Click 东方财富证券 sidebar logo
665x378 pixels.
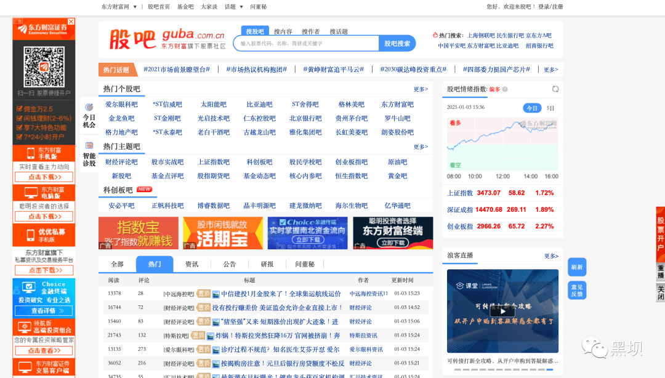pyautogui.click(x=44, y=30)
